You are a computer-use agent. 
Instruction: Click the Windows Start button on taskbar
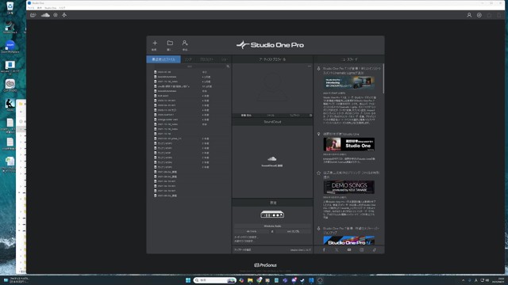[188, 280]
